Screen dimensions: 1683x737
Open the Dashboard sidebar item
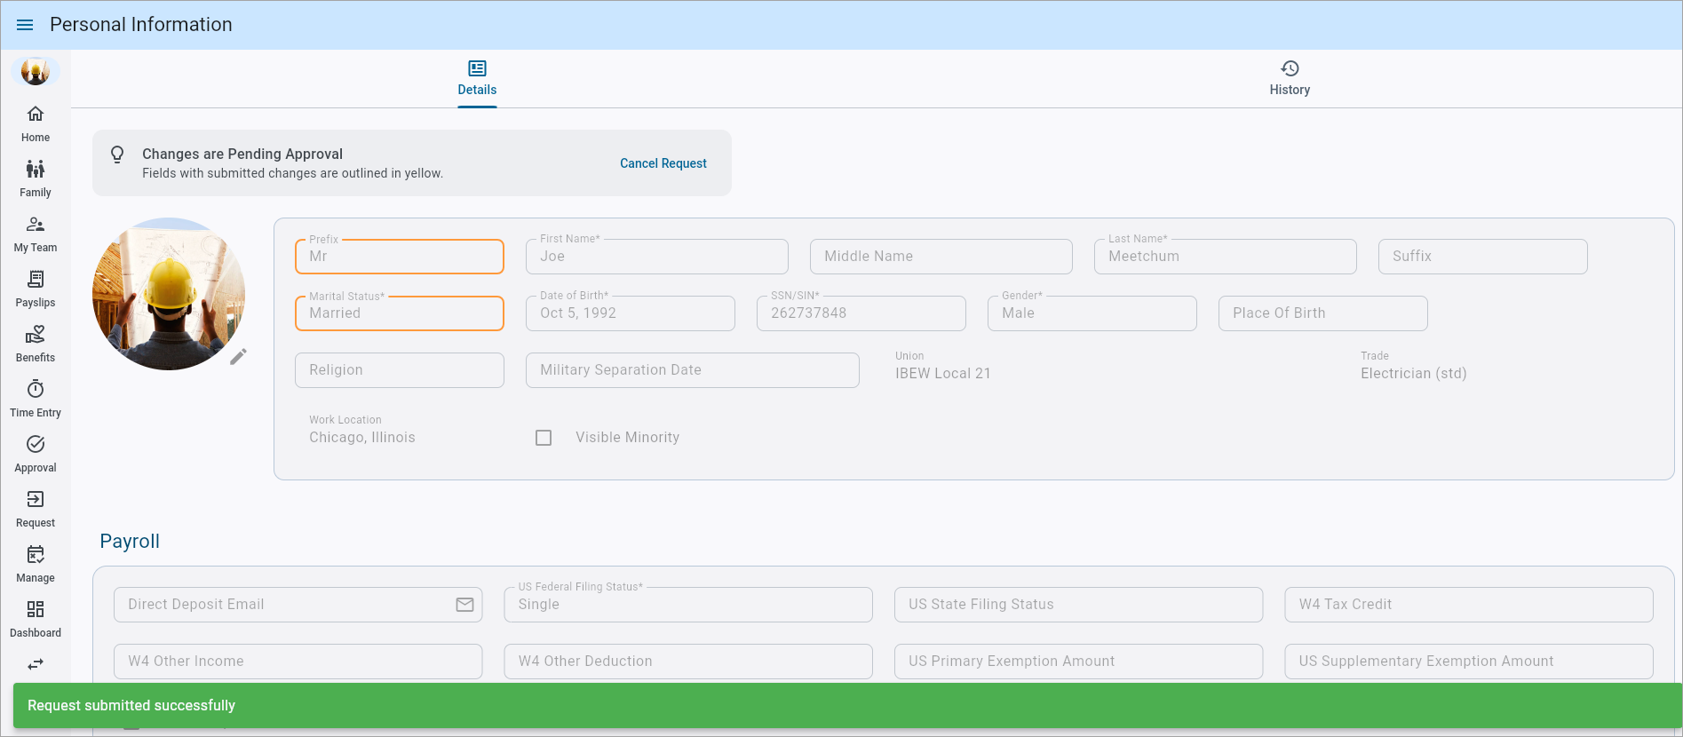(36, 619)
